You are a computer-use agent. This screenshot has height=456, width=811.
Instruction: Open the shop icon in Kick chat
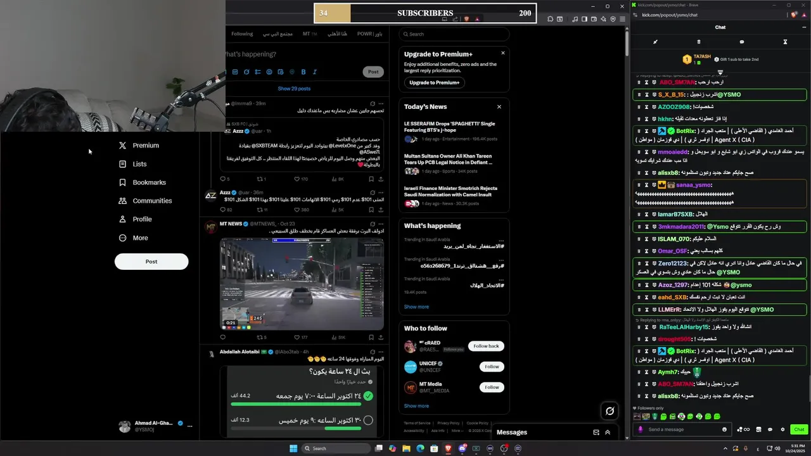(x=758, y=429)
